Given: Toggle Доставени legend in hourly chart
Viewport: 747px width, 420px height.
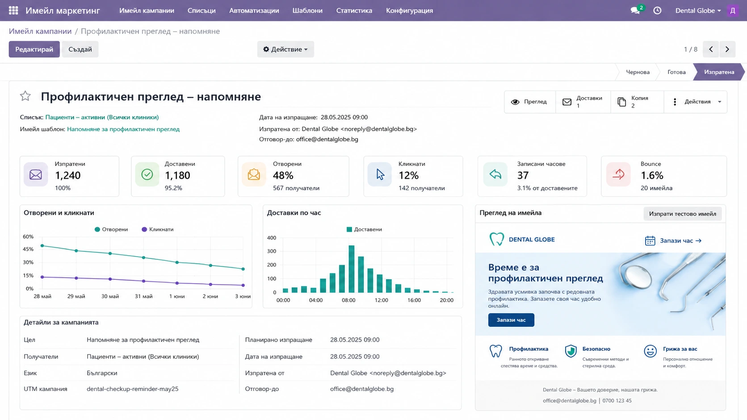Looking at the screenshot, I should (364, 229).
